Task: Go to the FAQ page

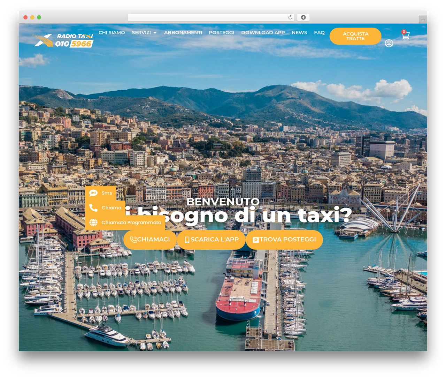Action: pos(319,32)
